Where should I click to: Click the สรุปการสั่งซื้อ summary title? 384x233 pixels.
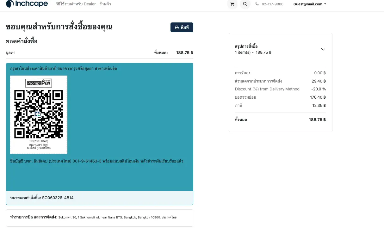click(x=246, y=46)
